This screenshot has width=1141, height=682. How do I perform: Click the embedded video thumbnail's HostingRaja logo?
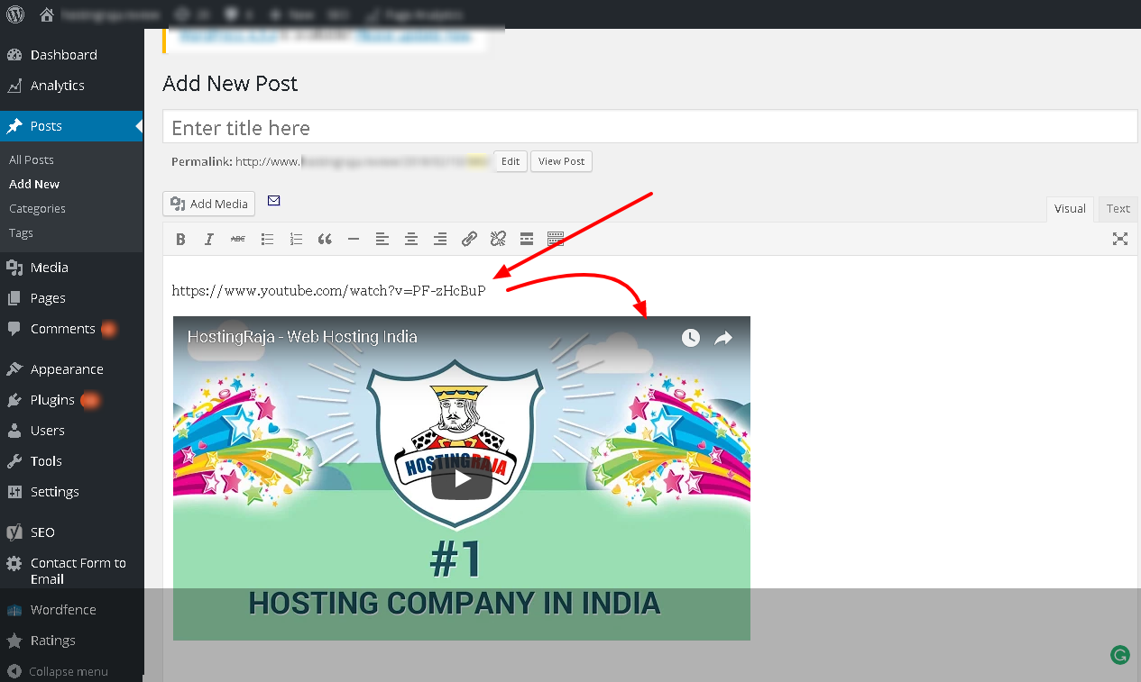(455, 446)
